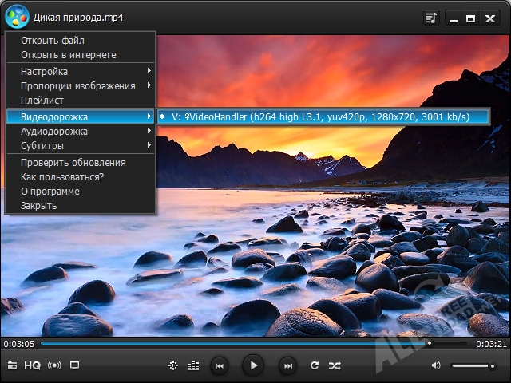Mute the volume with speaker icon
Image resolution: width=511 pixels, height=383 pixels.
point(436,365)
